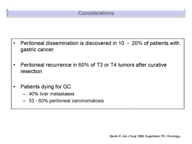Click "53 - 60% peritoneal carcinomatosis" sub-item
Screen dimensions: 192x144
66,101
